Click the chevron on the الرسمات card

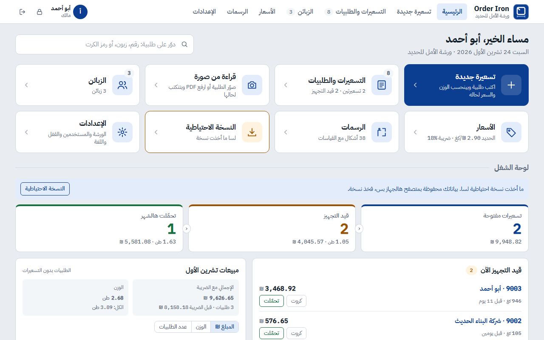coord(286,132)
